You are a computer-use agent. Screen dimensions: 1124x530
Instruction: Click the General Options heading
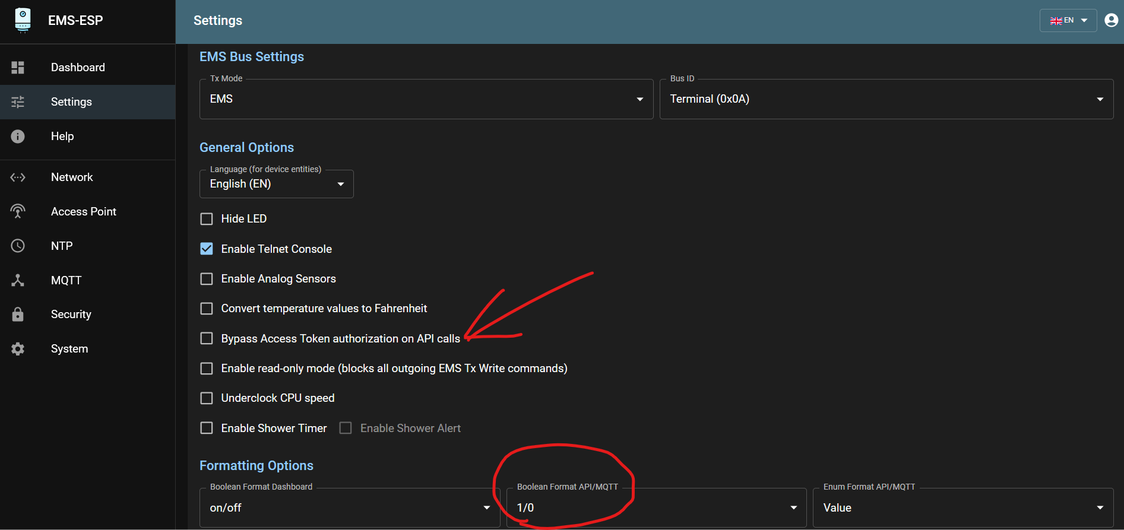click(x=246, y=148)
